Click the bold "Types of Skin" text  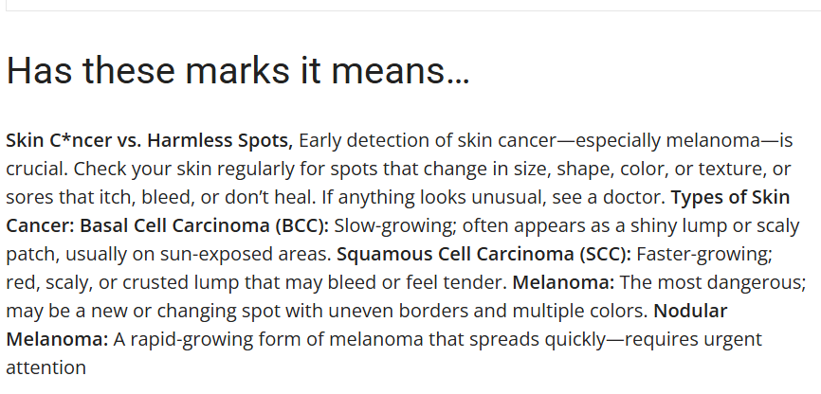tap(732, 198)
